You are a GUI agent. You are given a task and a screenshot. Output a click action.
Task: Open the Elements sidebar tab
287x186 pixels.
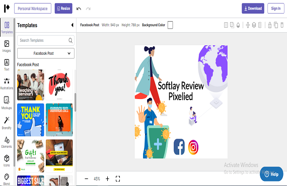tap(7, 142)
